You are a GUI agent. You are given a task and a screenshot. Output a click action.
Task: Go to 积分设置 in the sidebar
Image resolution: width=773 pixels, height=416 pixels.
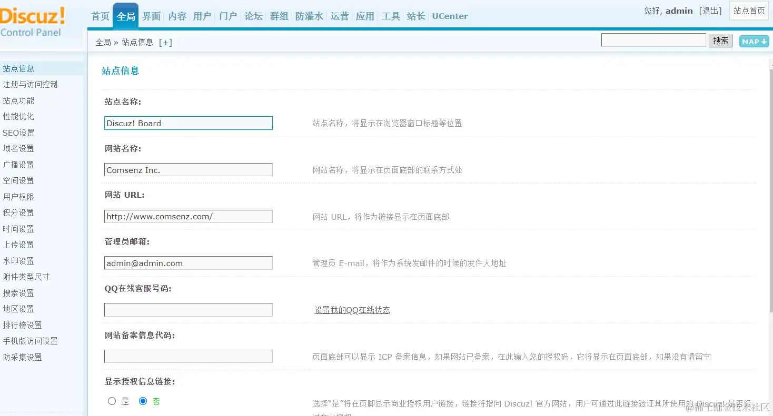tap(18, 213)
